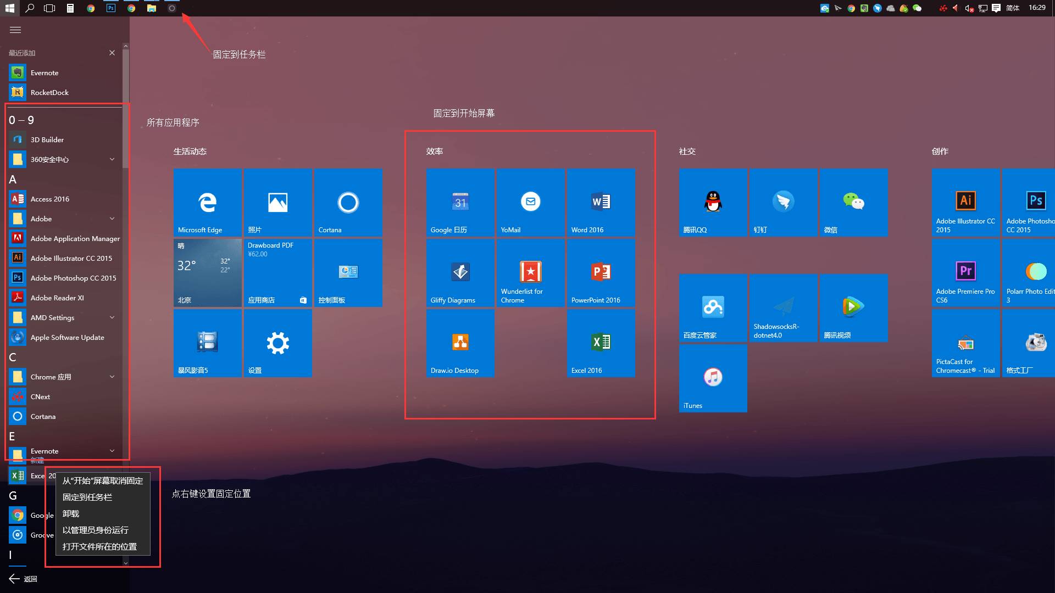Click the 返回 back button
This screenshot has height=593, width=1055.
(x=23, y=579)
